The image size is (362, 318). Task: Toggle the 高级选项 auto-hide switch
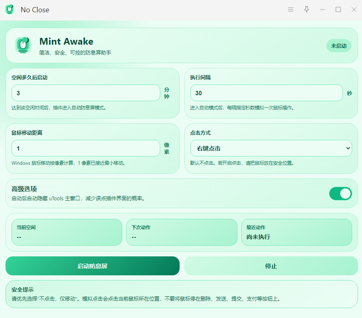[x=340, y=194]
